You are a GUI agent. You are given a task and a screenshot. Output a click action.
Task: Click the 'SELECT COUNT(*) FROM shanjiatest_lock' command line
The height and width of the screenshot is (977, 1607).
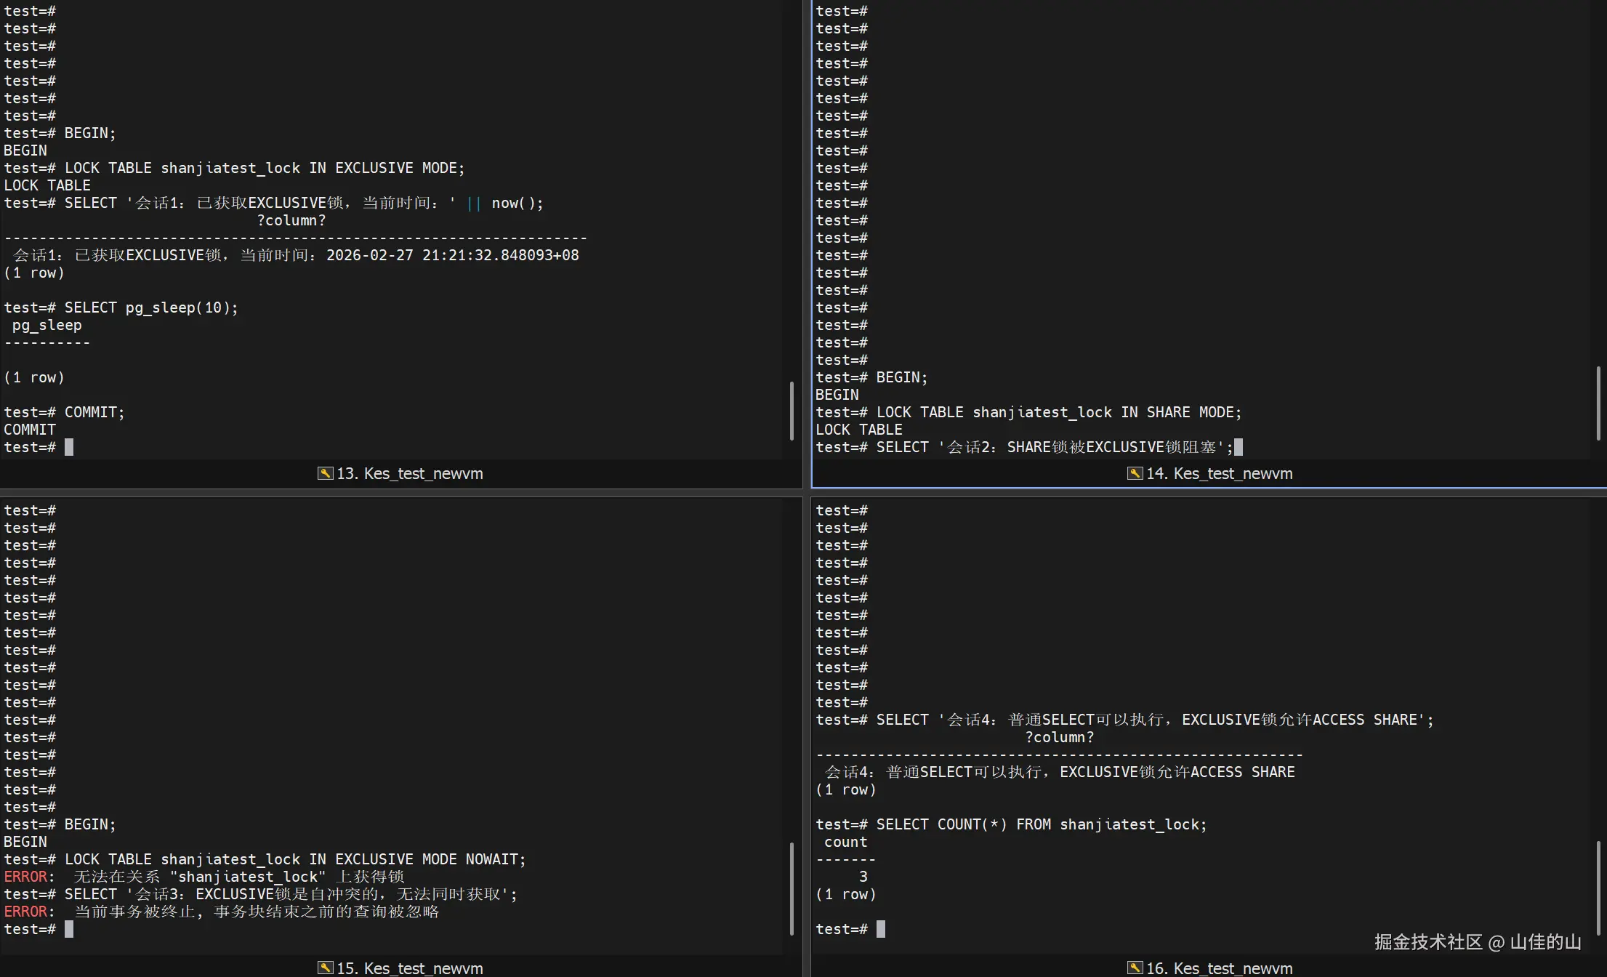coord(1041,824)
